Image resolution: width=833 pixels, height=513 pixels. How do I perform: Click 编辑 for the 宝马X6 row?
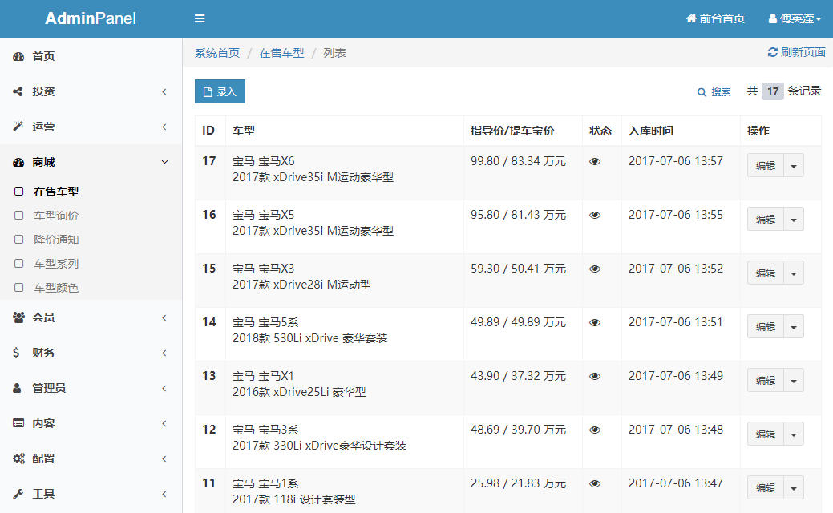[x=766, y=166]
